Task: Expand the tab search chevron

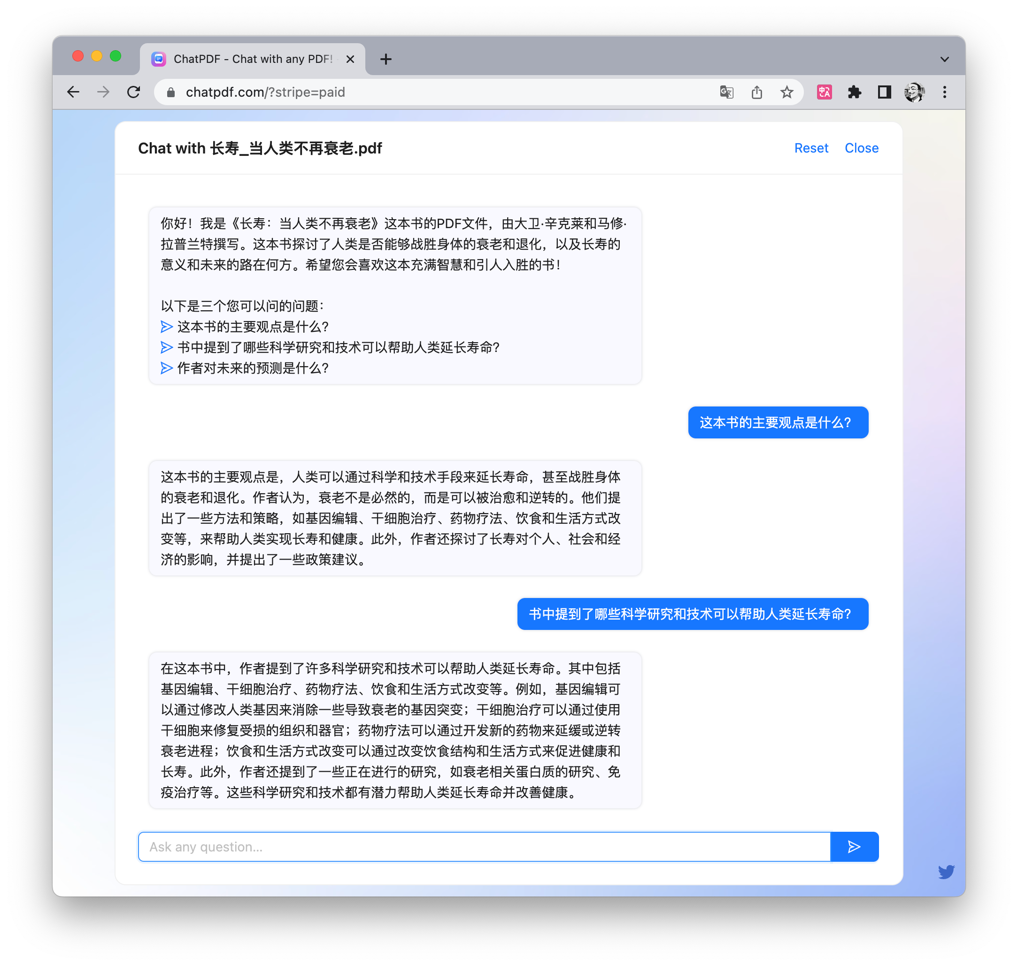Action: [x=944, y=59]
